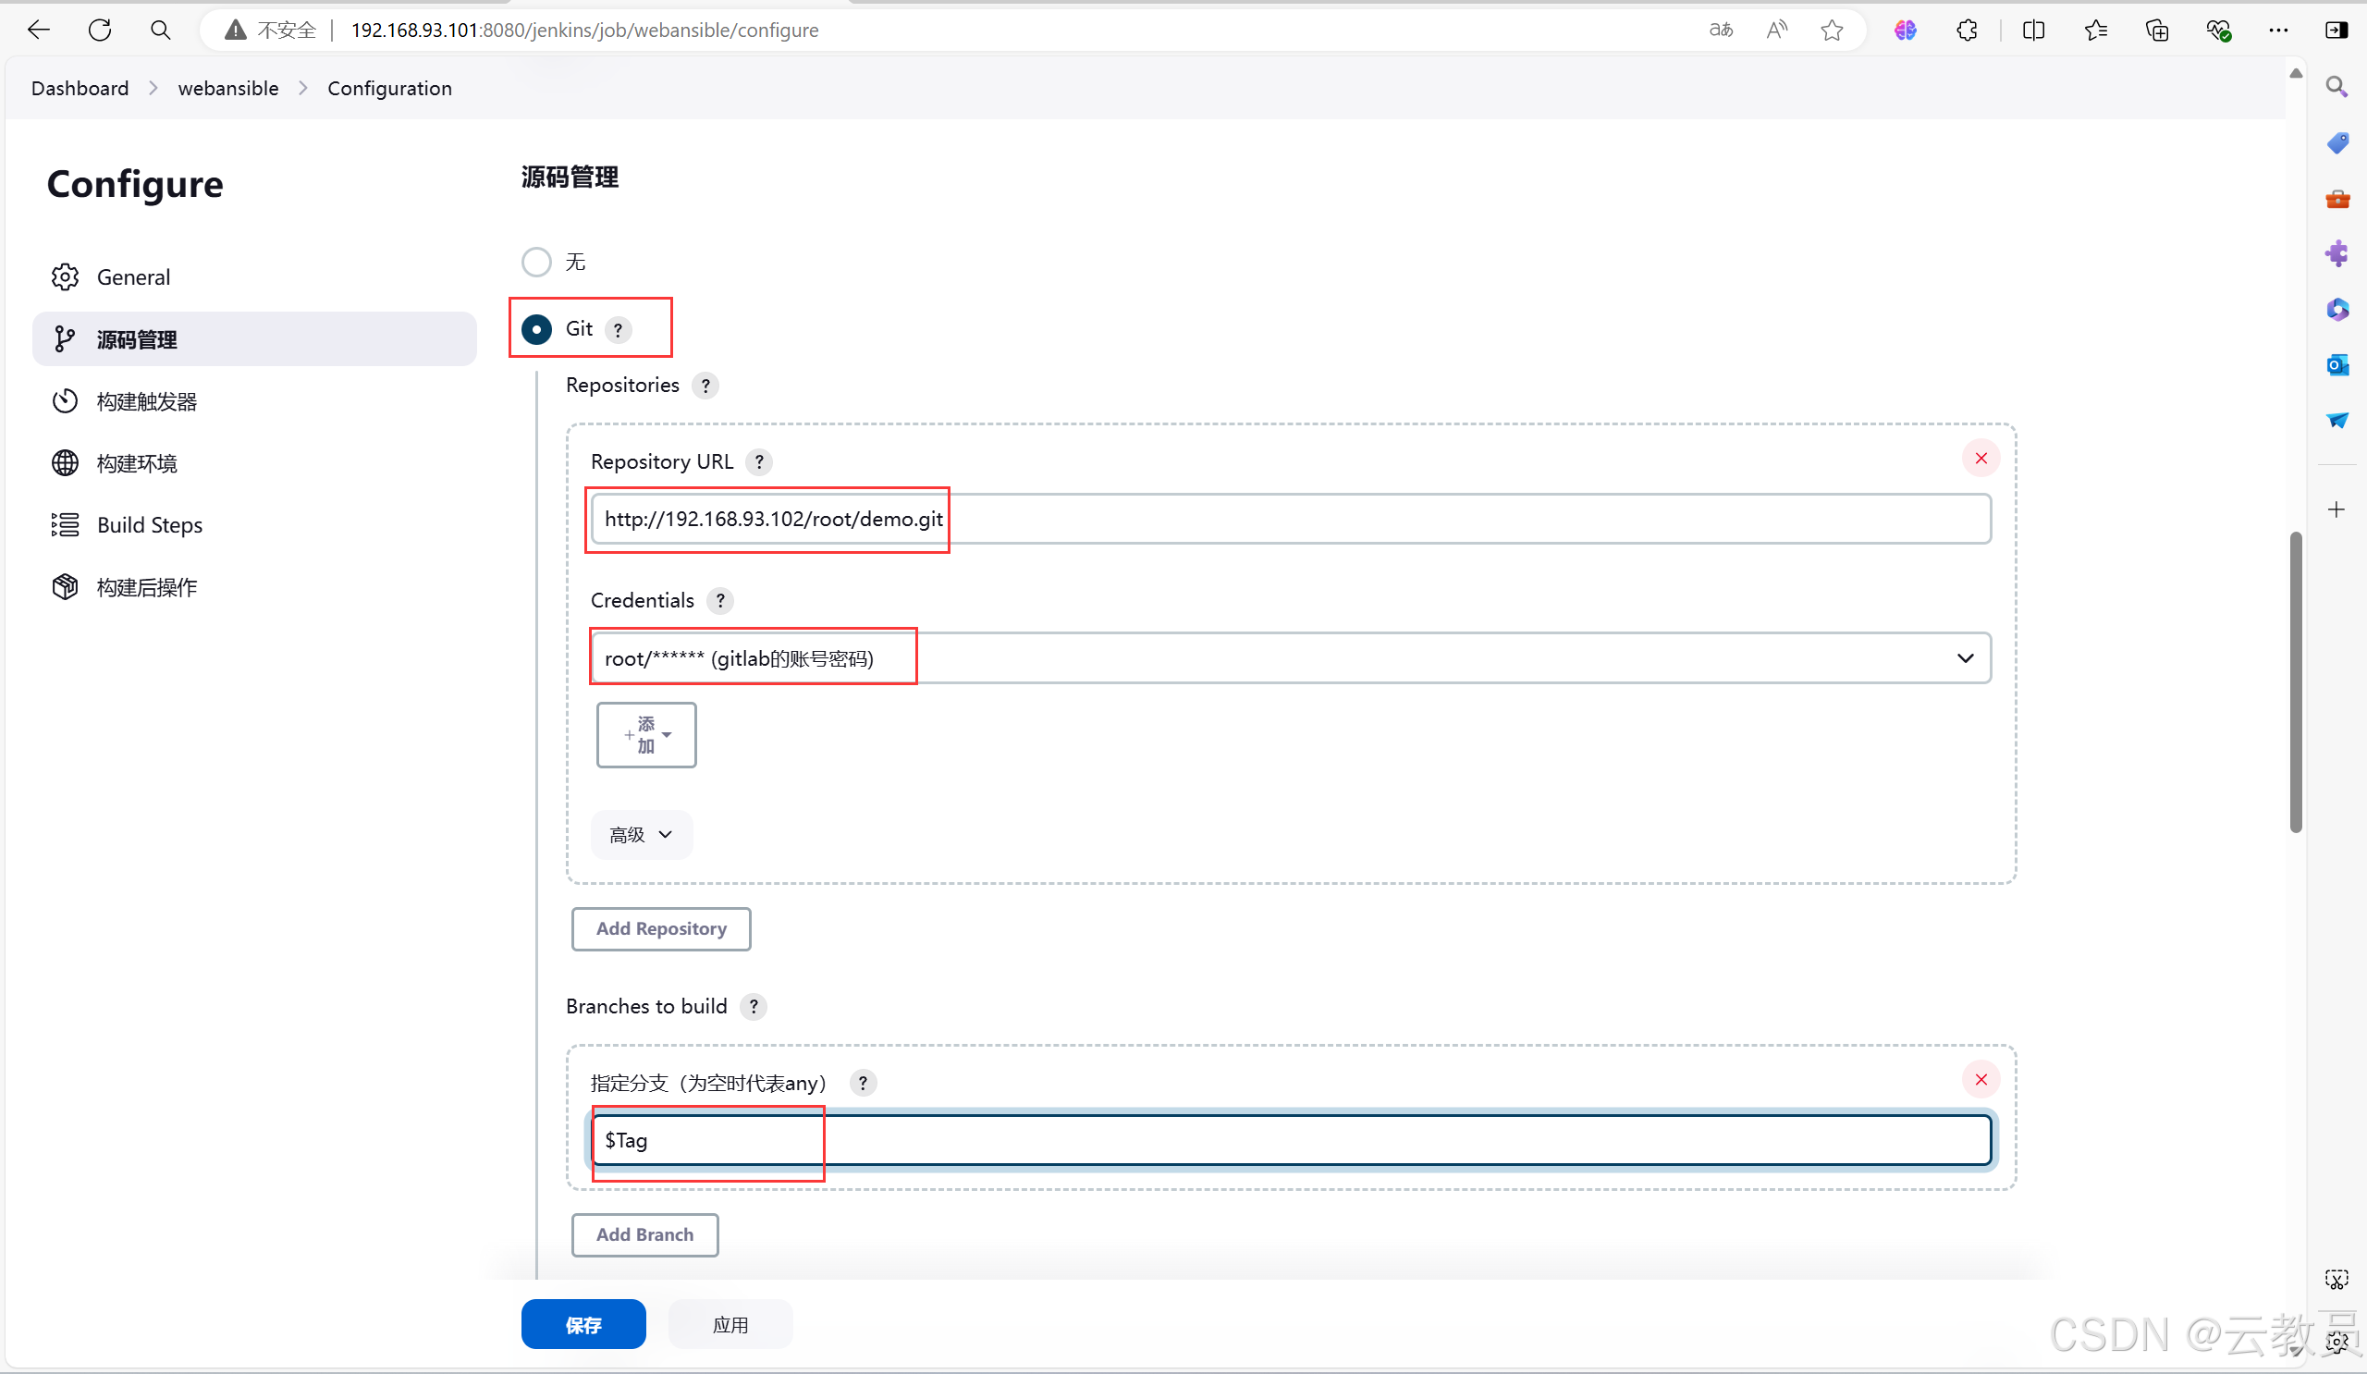Click sidebar screenshot icon at bottom

point(2336,1280)
